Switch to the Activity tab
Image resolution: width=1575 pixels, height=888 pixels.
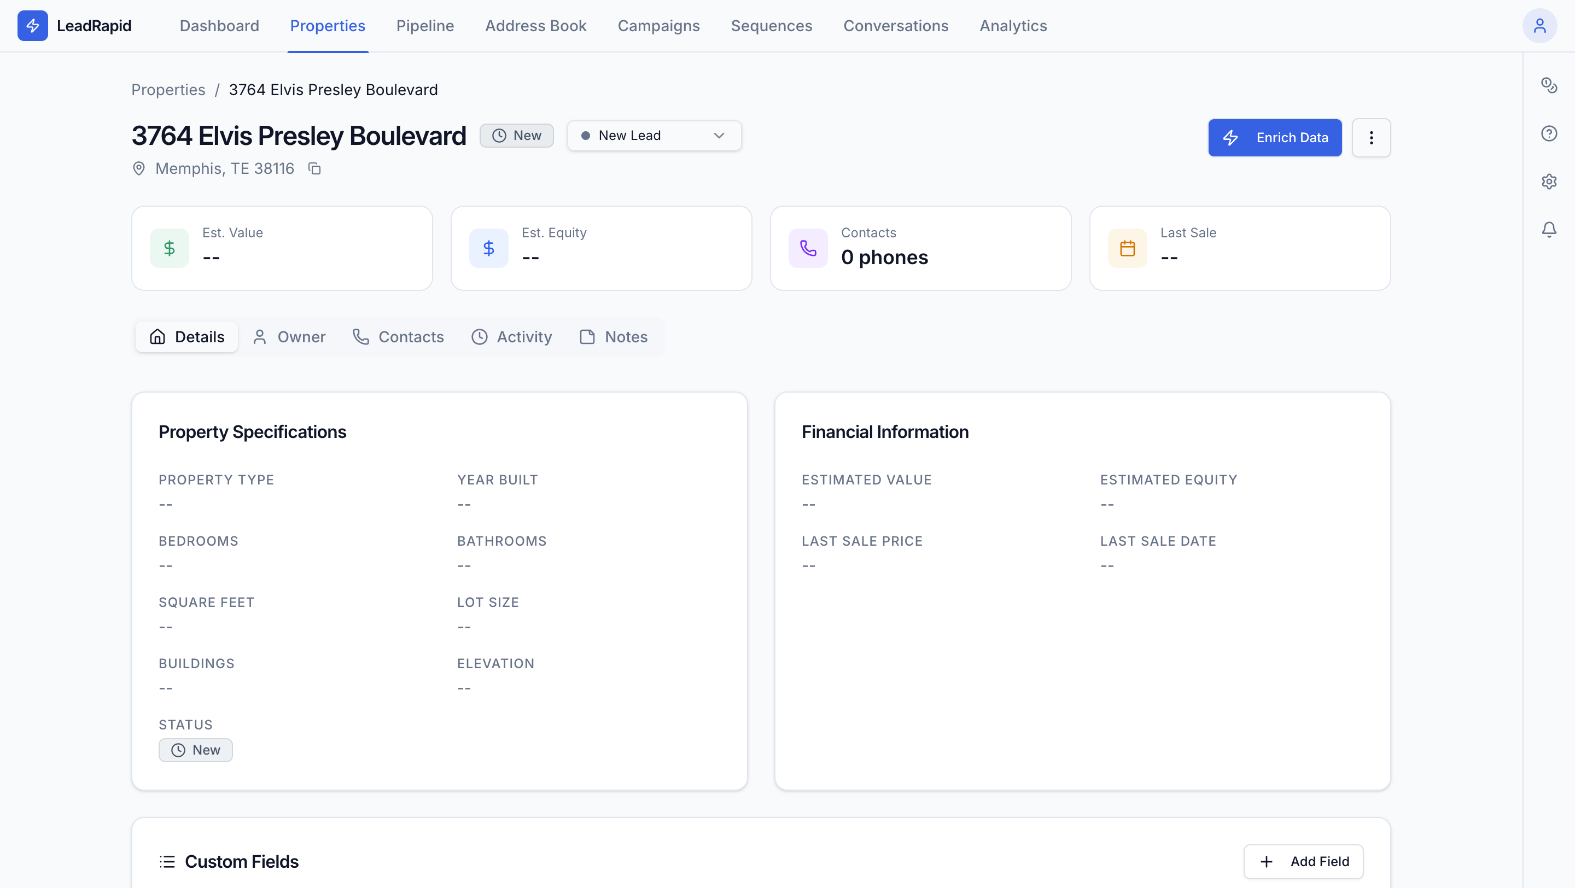(x=512, y=337)
